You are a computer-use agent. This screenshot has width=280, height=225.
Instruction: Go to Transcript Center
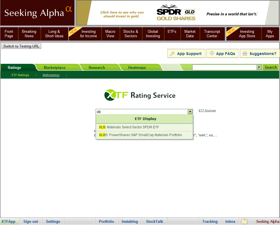click(212, 34)
